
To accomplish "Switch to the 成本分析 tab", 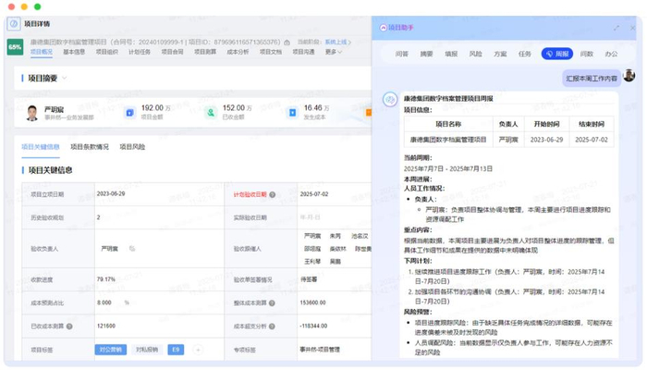I will pyautogui.click(x=238, y=53).
